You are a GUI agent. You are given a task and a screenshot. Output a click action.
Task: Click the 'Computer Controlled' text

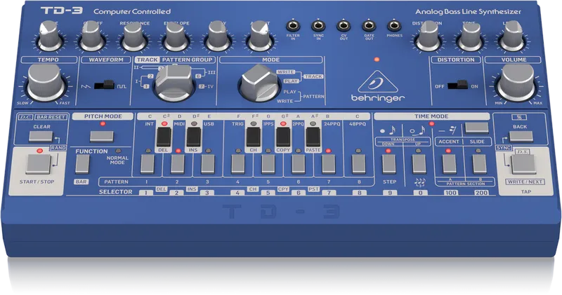pyautogui.click(x=132, y=11)
